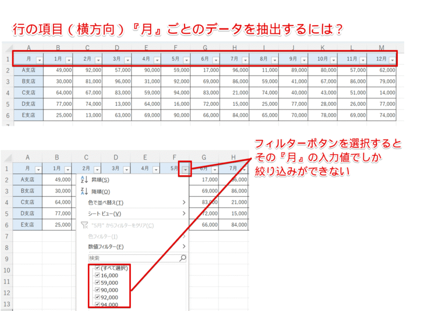
Task: Open the 1月 filter dropdown in top table
Action: pyautogui.click(x=69, y=60)
